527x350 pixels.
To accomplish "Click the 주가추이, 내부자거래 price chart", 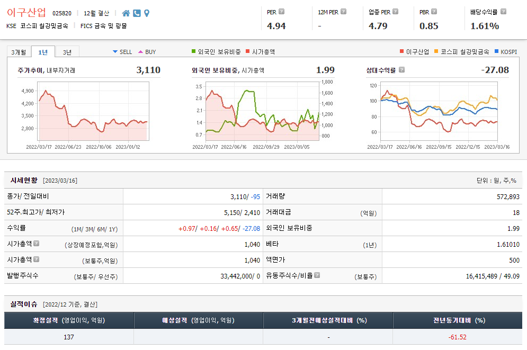I will pos(94,111).
